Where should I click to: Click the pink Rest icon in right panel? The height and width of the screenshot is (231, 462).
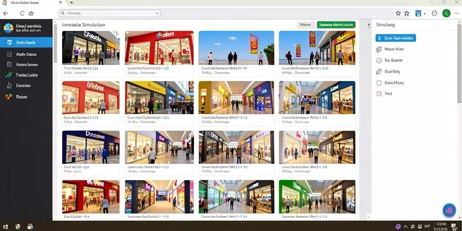[x=379, y=94]
